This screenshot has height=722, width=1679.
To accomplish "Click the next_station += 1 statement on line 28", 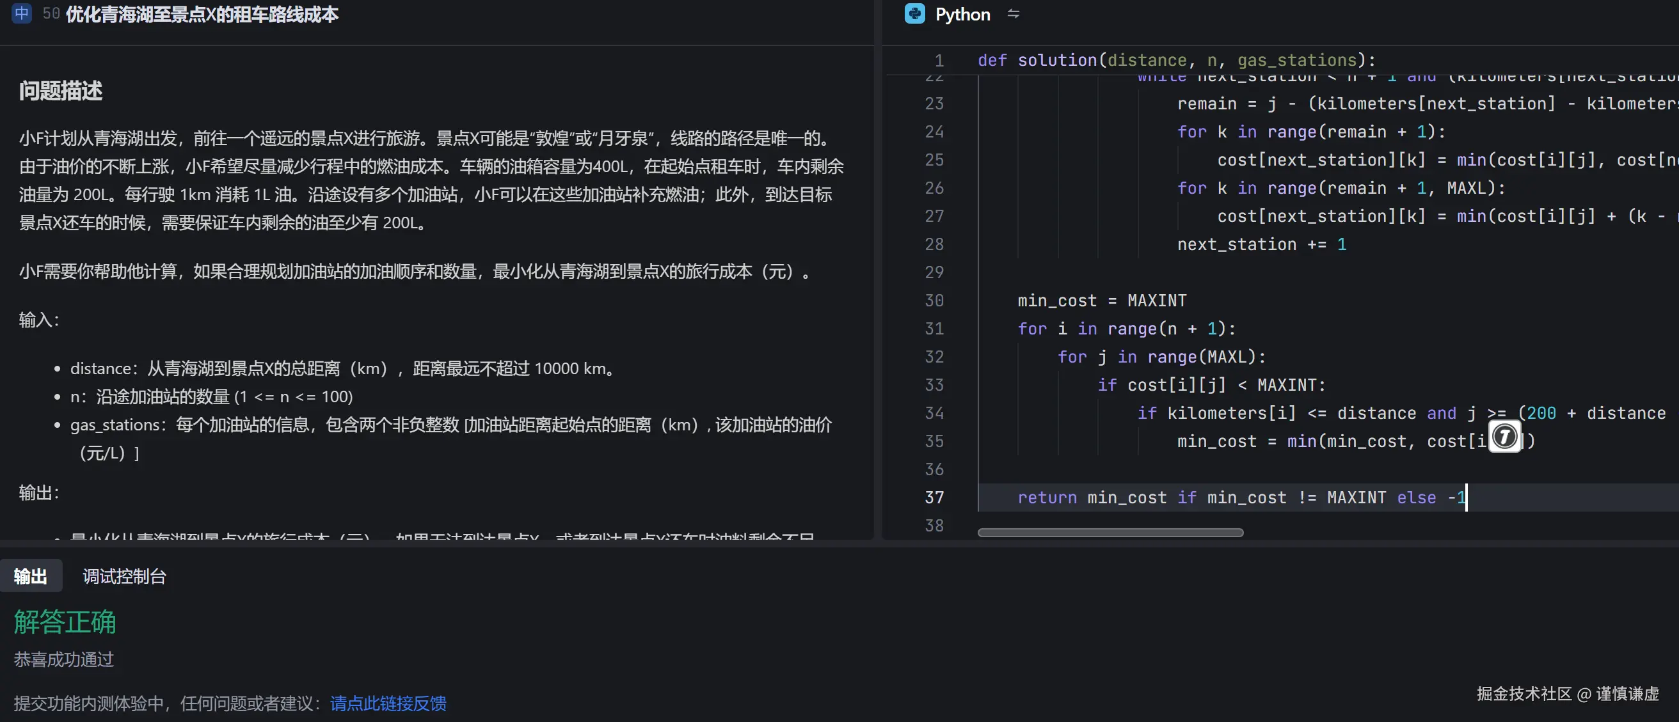I will 1261,244.
